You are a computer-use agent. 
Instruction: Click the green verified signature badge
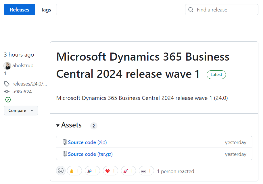click(x=8, y=100)
